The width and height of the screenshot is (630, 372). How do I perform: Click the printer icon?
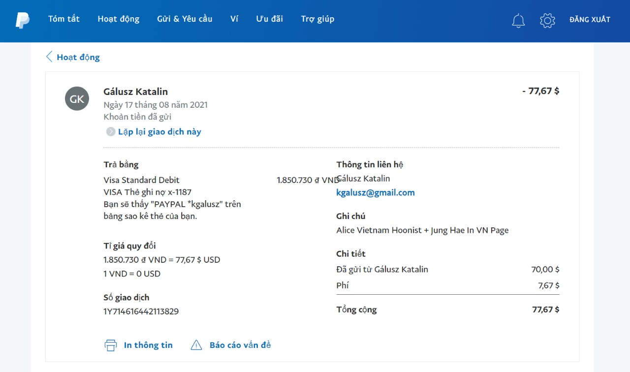111,345
